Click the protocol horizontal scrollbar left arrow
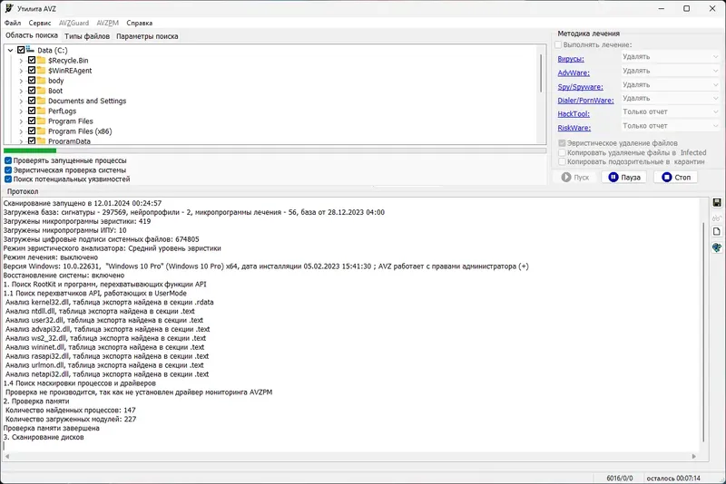This screenshot has height=484, width=726. point(7,456)
